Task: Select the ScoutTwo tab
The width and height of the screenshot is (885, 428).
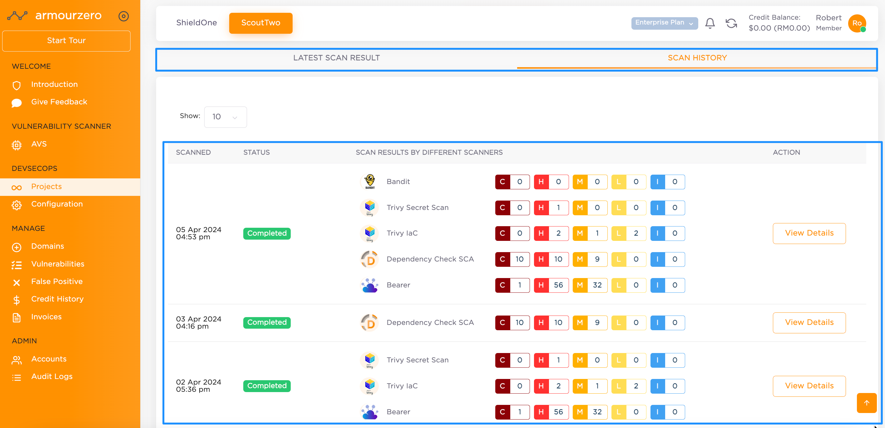Action: pyautogui.click(x=260, y=23)
